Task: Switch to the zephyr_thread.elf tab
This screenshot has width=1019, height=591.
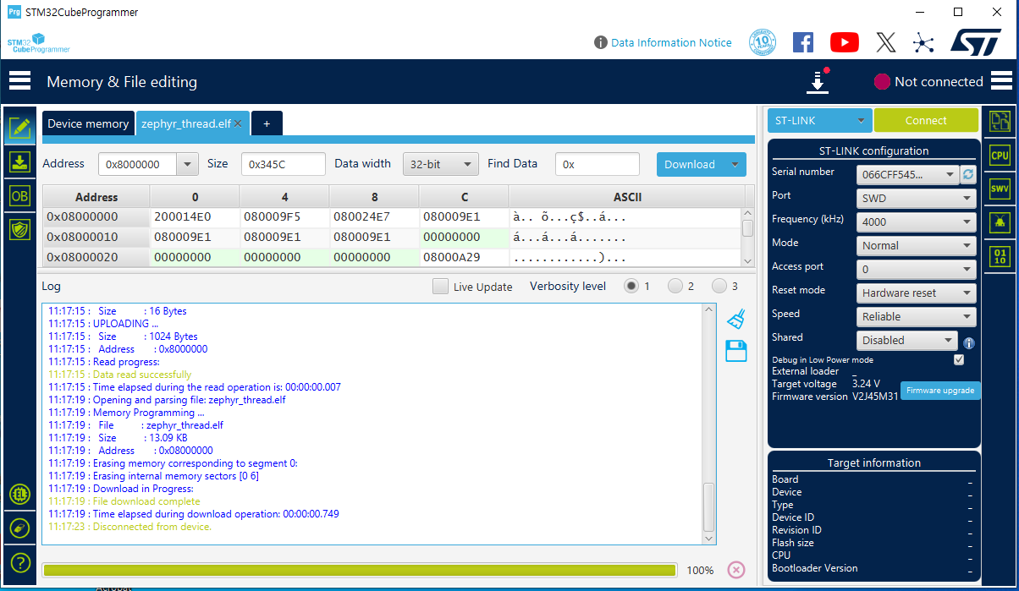Action: [x=186, y=123]
